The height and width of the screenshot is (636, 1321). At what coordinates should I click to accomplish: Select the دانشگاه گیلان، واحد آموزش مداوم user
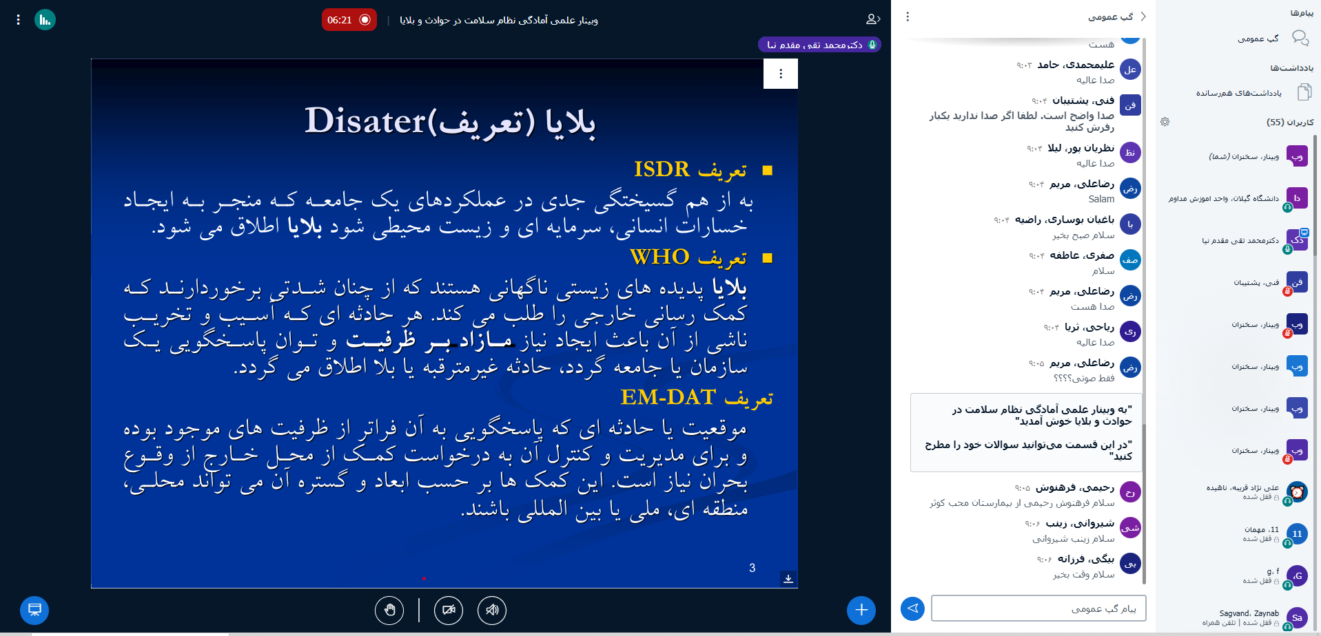click(x=1238, y=198)
